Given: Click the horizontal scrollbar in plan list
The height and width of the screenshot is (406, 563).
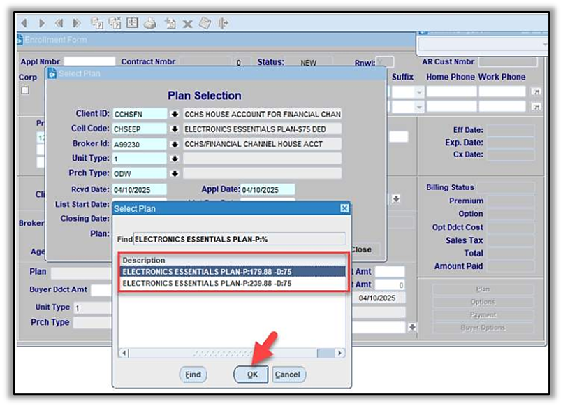Looking at the screenshot, I should pyautogui.click(x=232, y=354).
